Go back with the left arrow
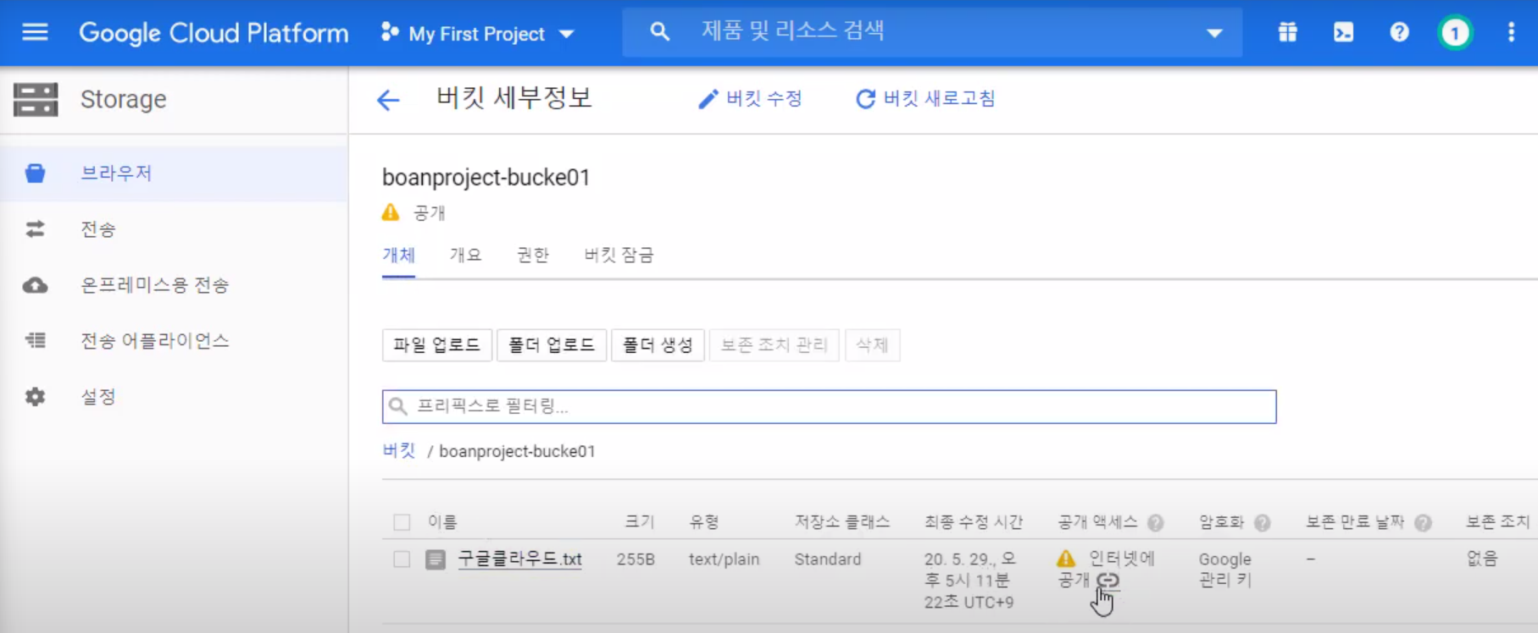The height and width of the screenshot is (633, 1538). point(388,100)
